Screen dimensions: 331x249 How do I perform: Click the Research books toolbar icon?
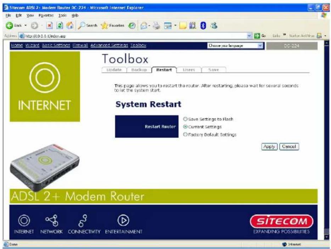[x=192, y=25]
